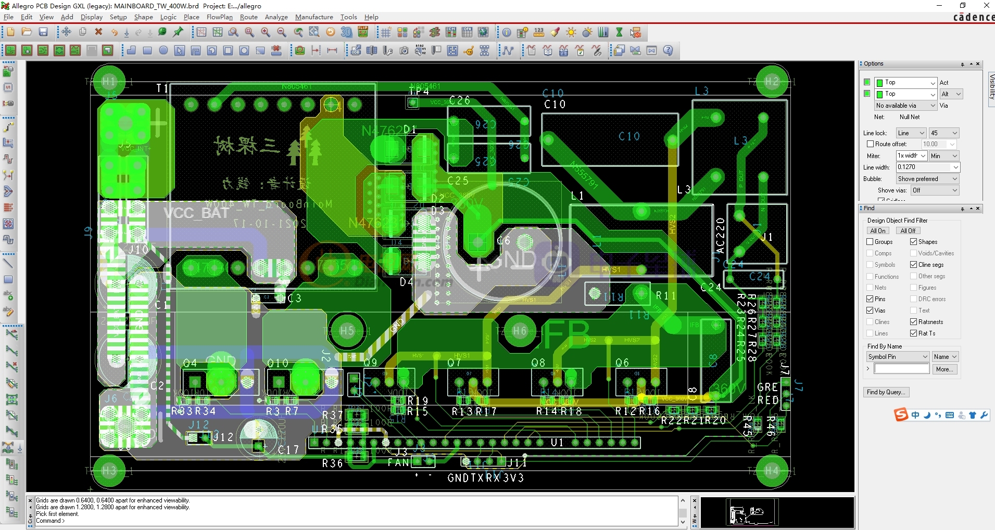Screen dimensions: 995x530
Task: Open the Manufacture menu
Action: pyautogui.click(x=314, y=17)
